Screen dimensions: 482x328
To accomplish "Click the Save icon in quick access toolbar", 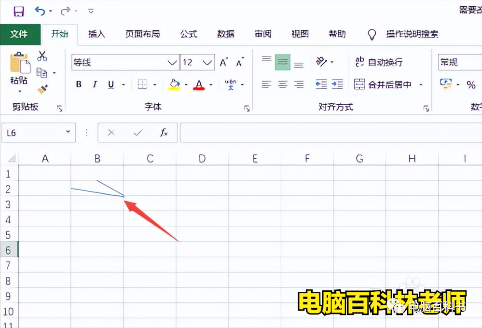I will [19, 12].
